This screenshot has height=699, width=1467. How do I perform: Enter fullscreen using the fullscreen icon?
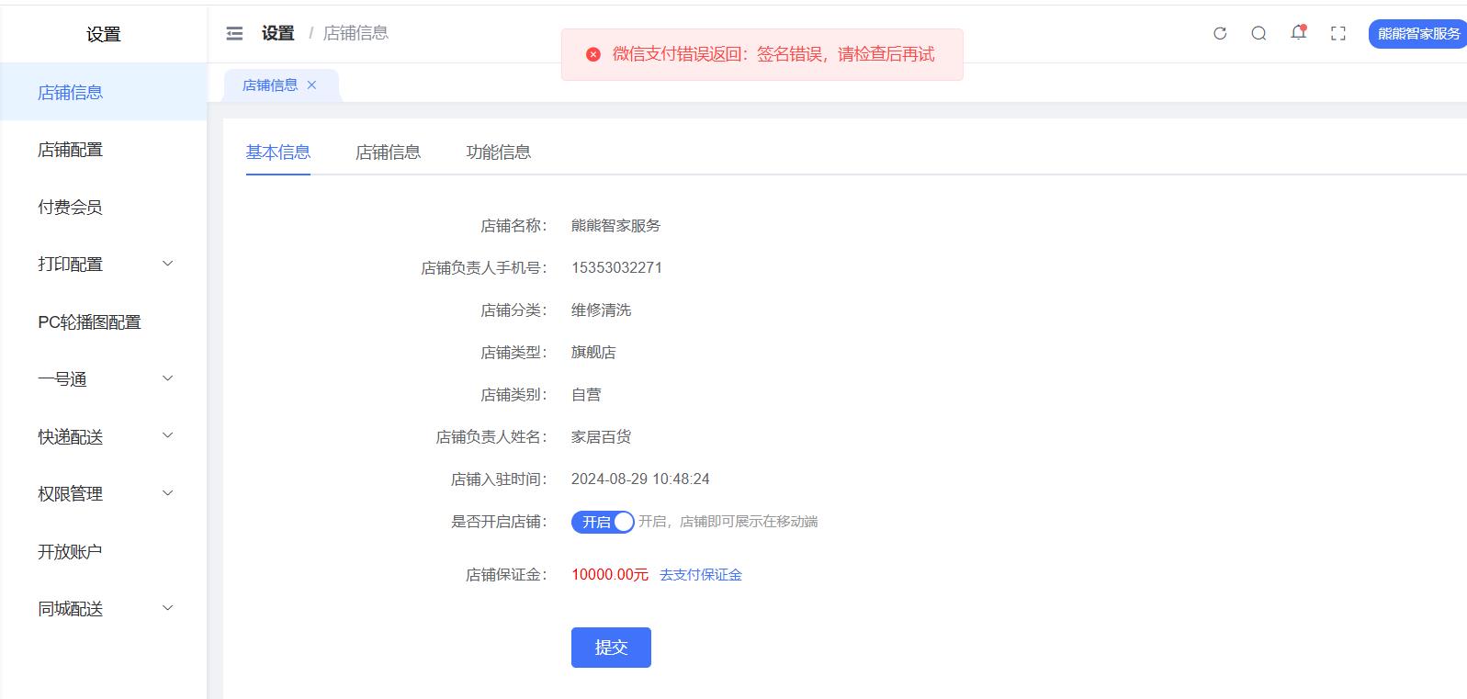click(x=1337, y=34)
